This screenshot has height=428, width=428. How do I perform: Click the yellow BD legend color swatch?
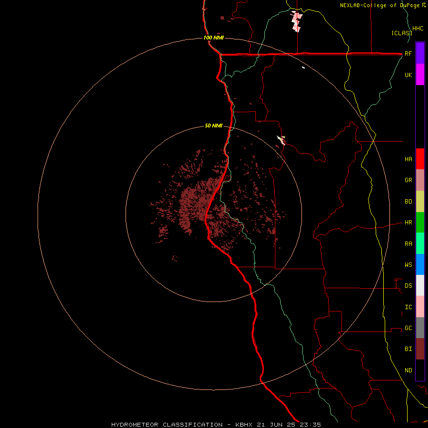(420, 202)
